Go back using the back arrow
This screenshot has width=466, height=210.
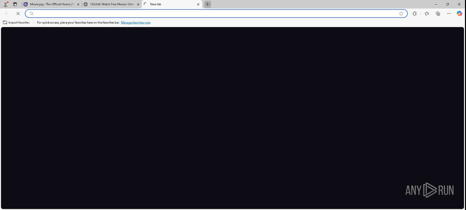[7, 14]
